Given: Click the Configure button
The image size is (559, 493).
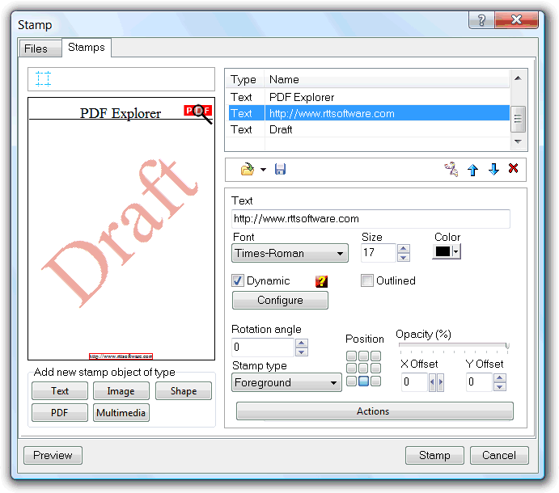Looking at the screenshot, I should click(280, 301).
